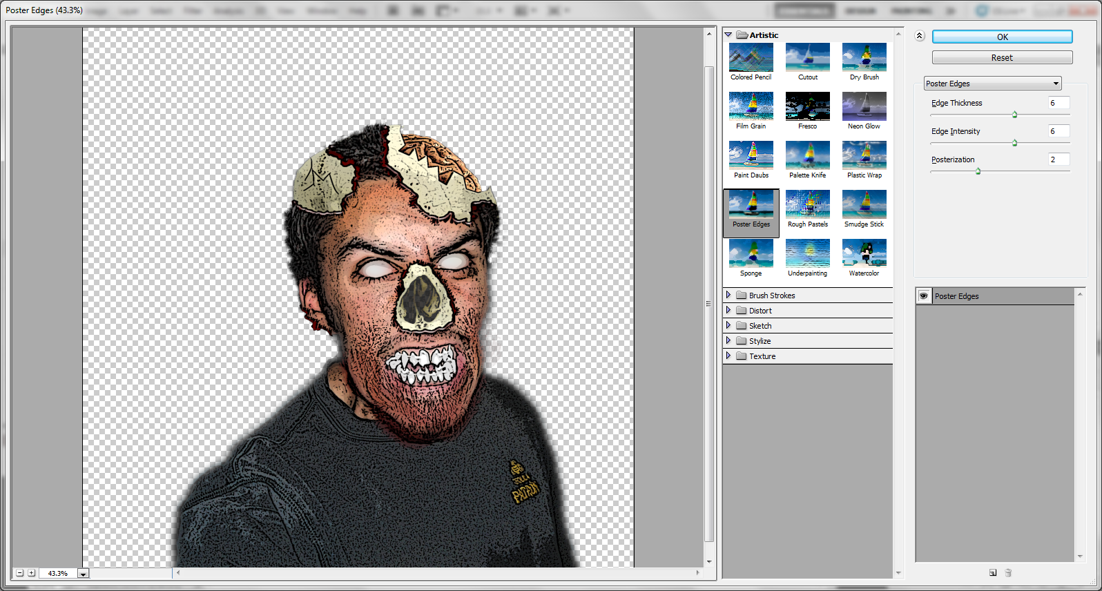1102x591 pixels.
Task: Click the Edge Intensity value field
Action: (1058, 131)
